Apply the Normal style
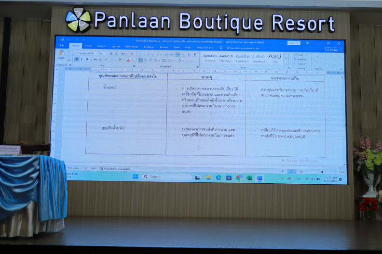 click(210, 58)
